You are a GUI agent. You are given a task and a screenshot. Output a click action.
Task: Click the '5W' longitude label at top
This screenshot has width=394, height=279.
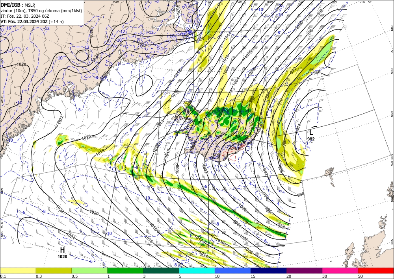[301, 2]
